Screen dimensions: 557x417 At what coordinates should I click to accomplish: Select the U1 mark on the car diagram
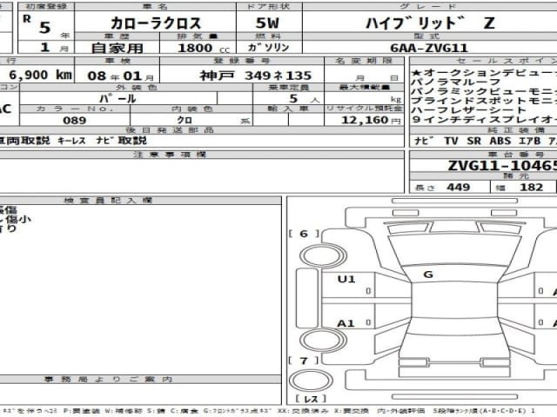pos(346,279)
